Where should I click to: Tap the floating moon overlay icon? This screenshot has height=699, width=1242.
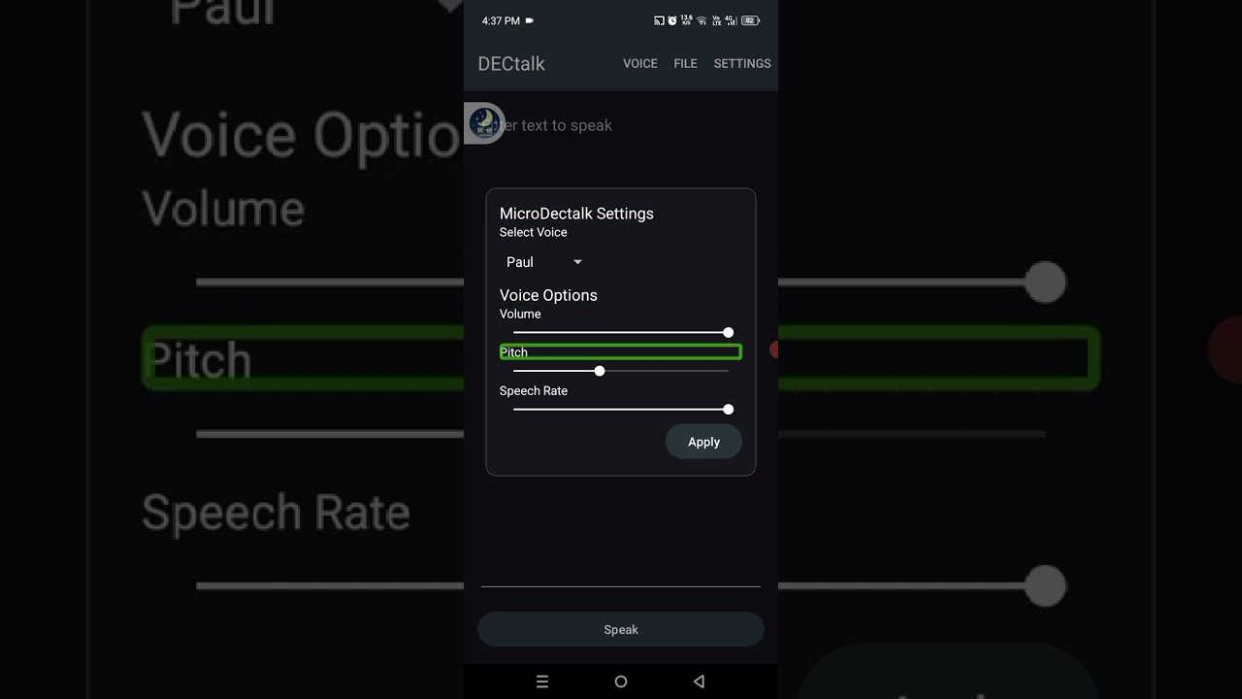pyautogui.click(x=484, y=123)
